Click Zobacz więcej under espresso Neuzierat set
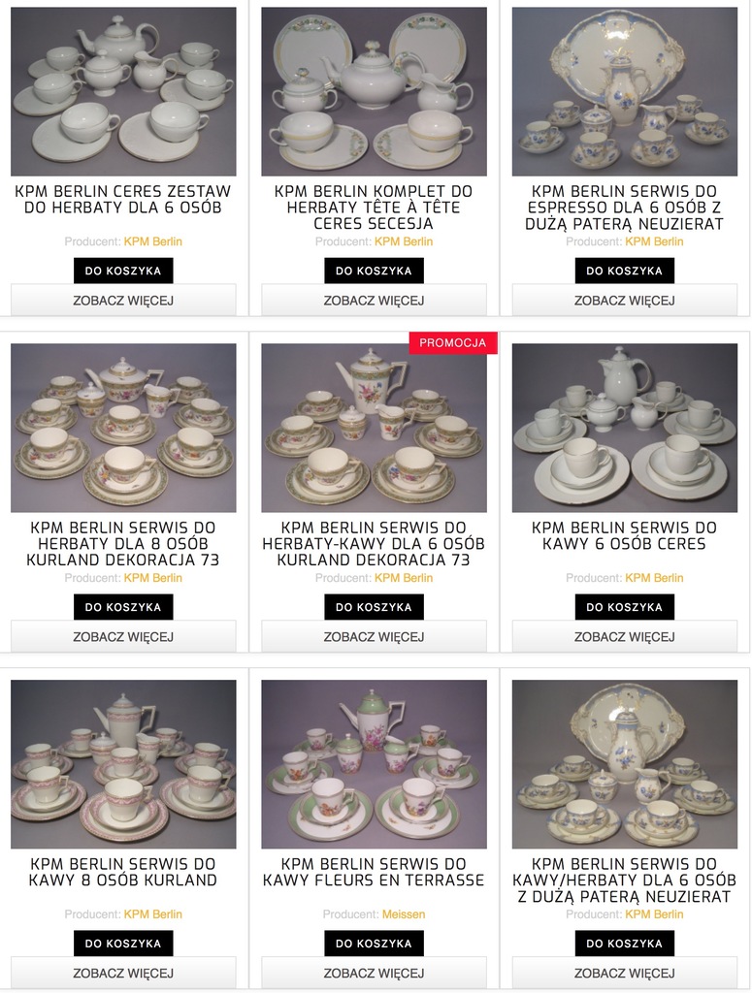 625,301
